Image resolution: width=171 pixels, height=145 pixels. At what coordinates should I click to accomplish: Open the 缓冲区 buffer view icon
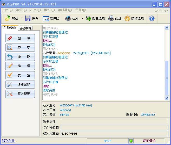tap(46, 18)
